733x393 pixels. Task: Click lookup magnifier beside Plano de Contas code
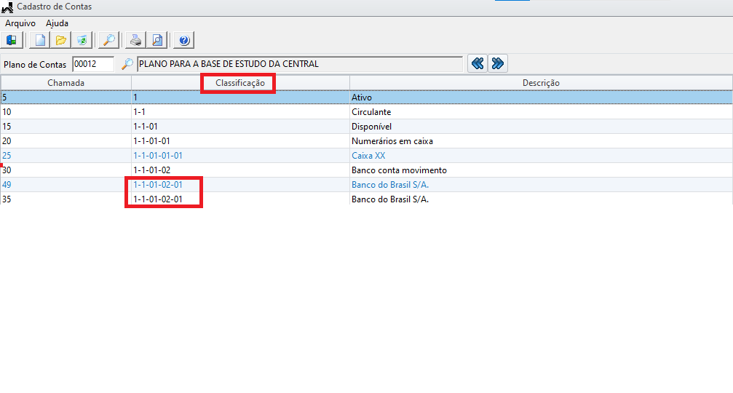pos(127,64)
